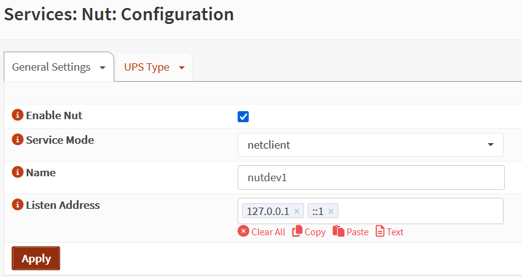Select the General Settings tab
The height and width of the screenshot is (277, 522).
pyautogui.click(x=51, y=67)
